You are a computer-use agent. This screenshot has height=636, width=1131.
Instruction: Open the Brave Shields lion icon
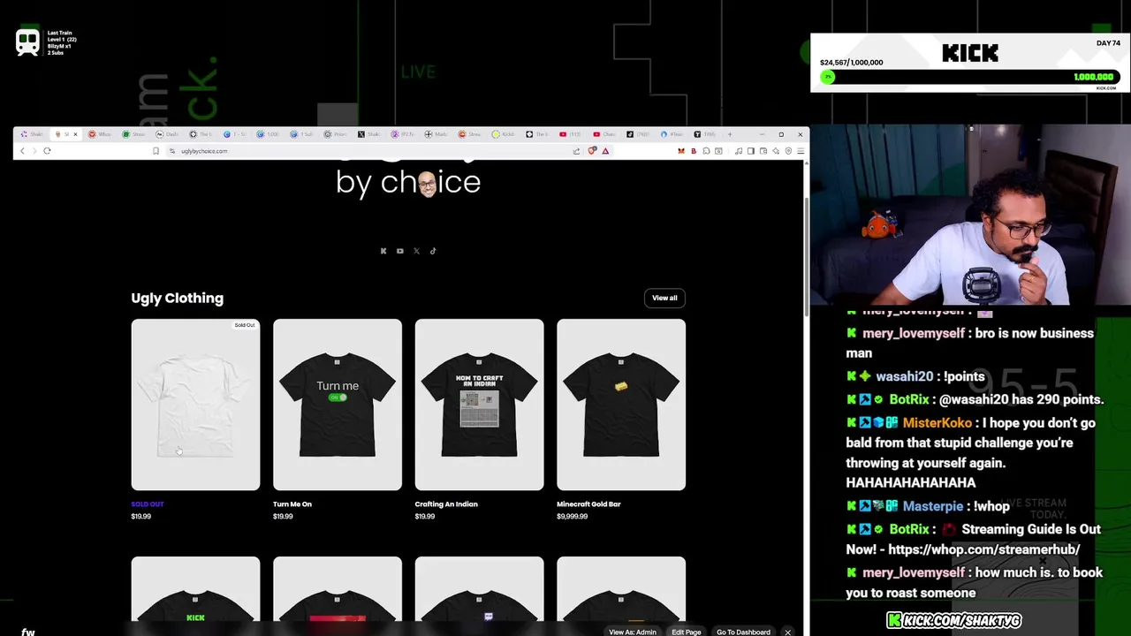tap(592, 151)
